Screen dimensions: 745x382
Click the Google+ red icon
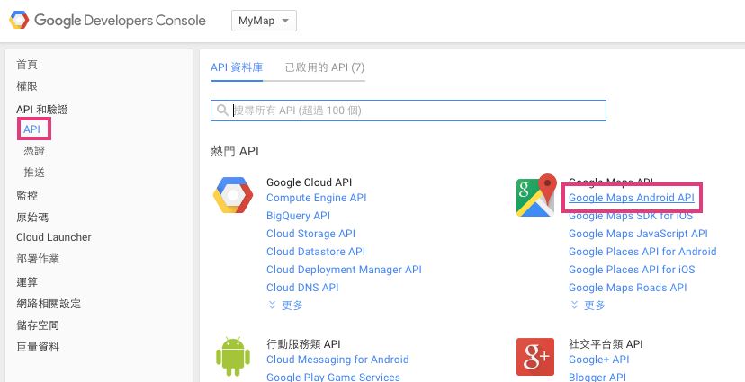point(535,356)
